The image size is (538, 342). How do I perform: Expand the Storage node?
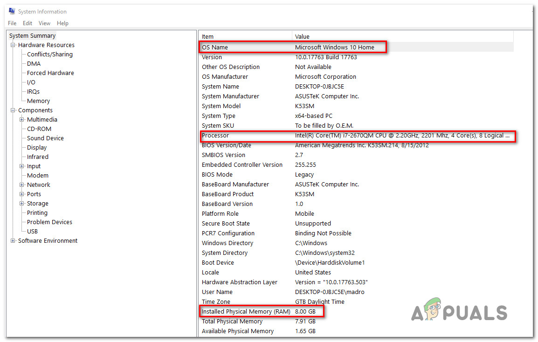22,203
